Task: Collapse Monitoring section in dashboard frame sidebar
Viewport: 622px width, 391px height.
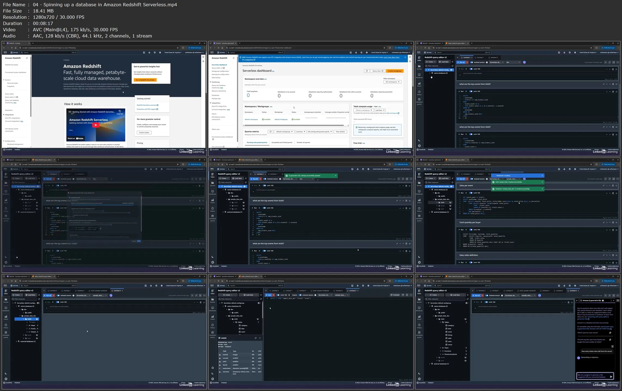Action: (x=210, y=82)
